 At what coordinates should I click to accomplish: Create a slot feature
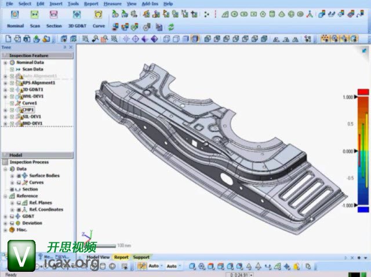(243, 14)
